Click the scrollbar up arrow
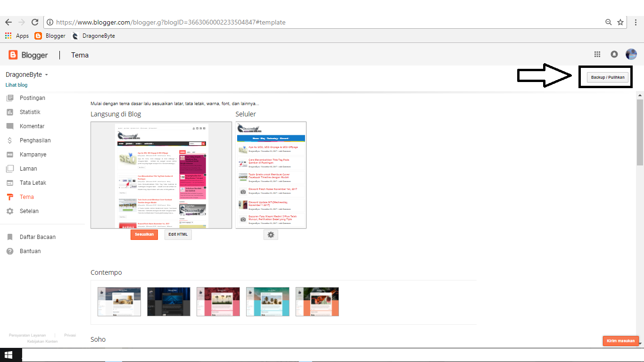The height and width of the screenshot is (362, 644). (x=640, y=95)
